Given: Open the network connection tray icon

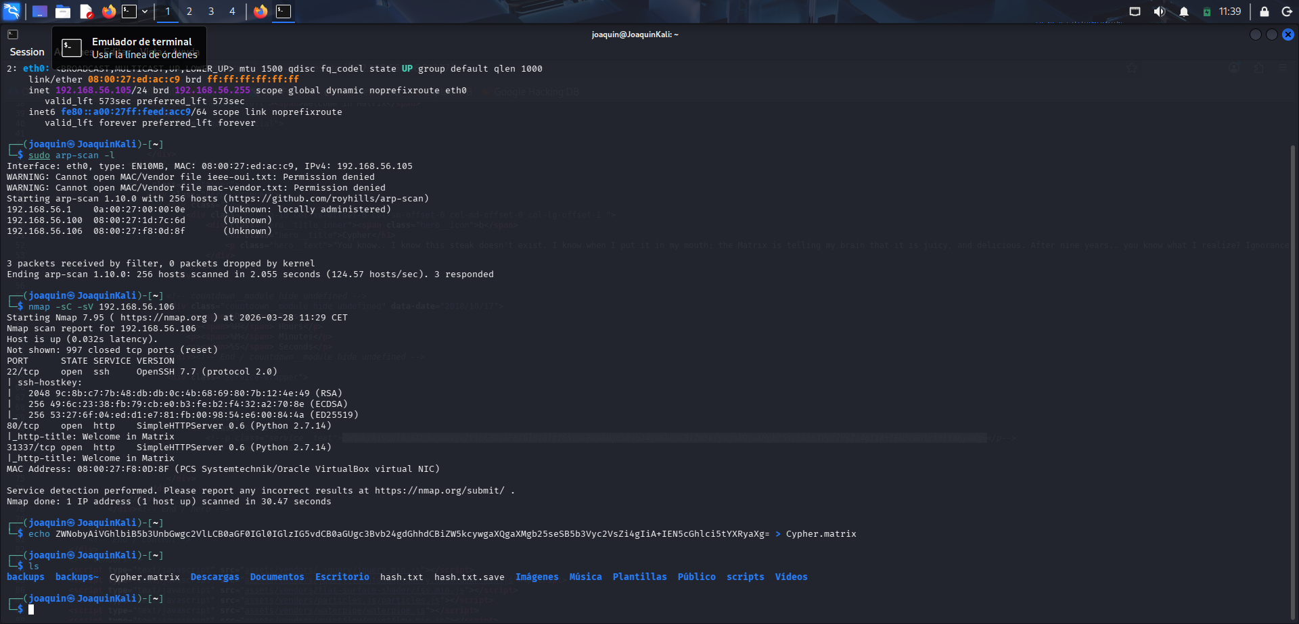Looking at the screenshot, I should [1135, 11].
